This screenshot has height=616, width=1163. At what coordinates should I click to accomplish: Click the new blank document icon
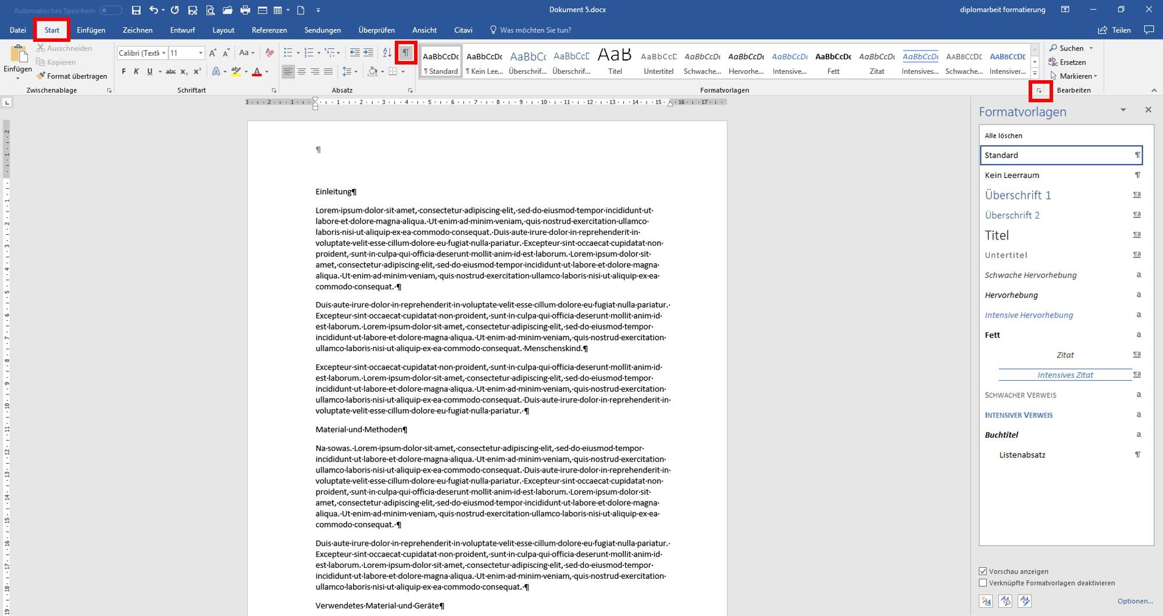point(301,10)
